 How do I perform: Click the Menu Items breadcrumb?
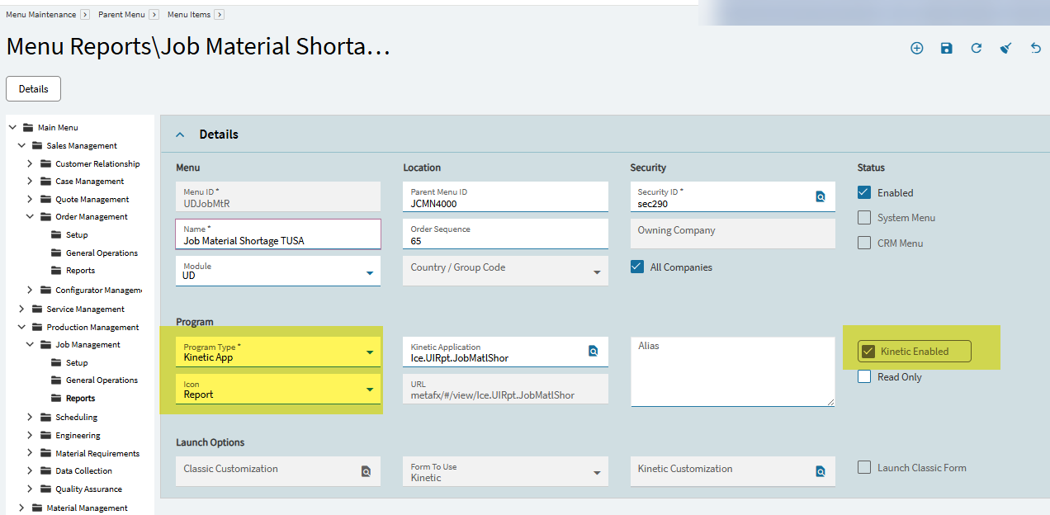189,15
